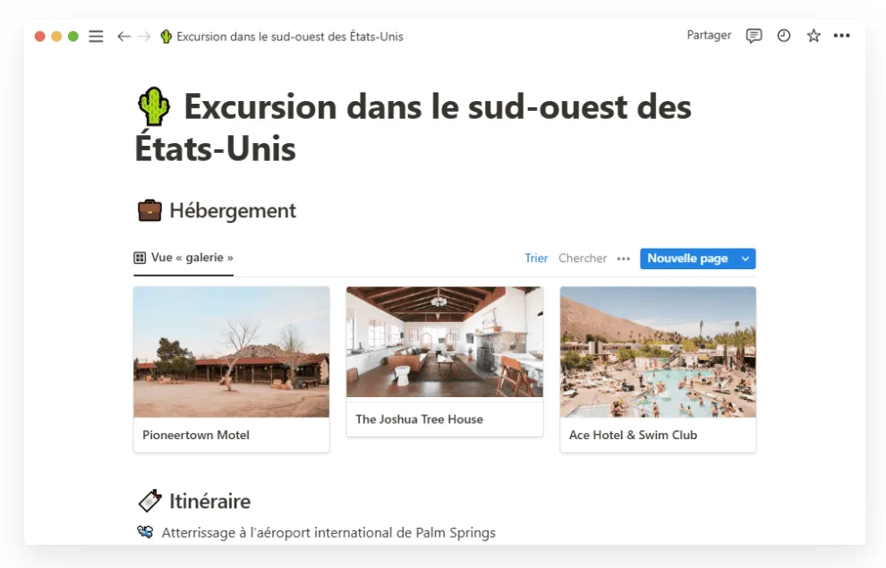Add page to favorites with star
The height and width of the screenshot is (568, 886).
[x=814, y=36]
